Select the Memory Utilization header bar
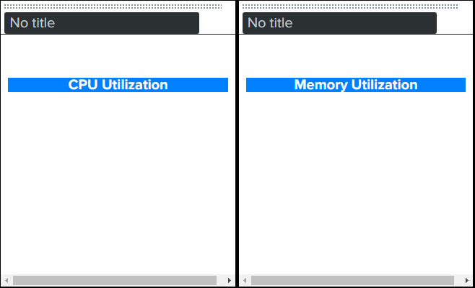Viewport: 475px width, 288px height. 355,85
